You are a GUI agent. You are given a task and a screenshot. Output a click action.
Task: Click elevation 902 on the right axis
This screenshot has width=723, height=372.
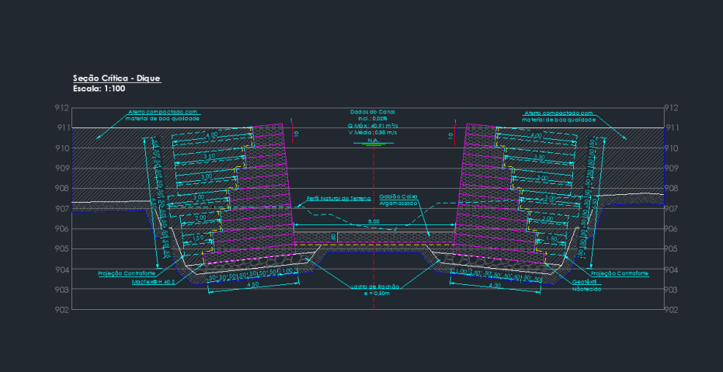pyautogui.click(x=673, y=310)
